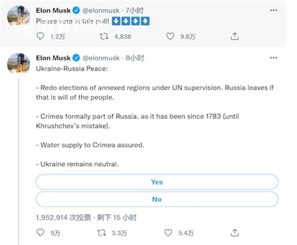Click the top tweet's profile avatar
This screenshot has height=245, width=297.
click(x=18, y=15)
